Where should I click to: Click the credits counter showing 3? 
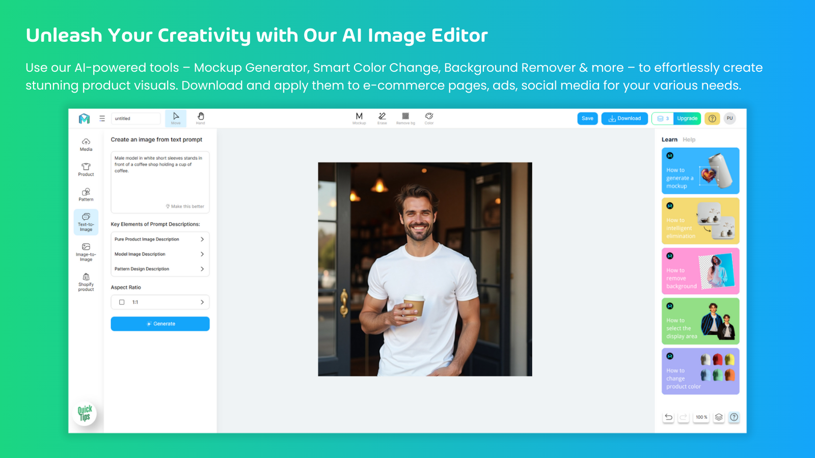click(663, 119)
